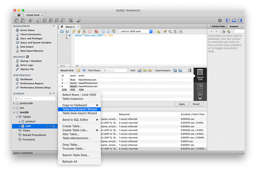256x170 pixels.
Task: Save query to snippets star icon
Action: (x=158, y=32)
